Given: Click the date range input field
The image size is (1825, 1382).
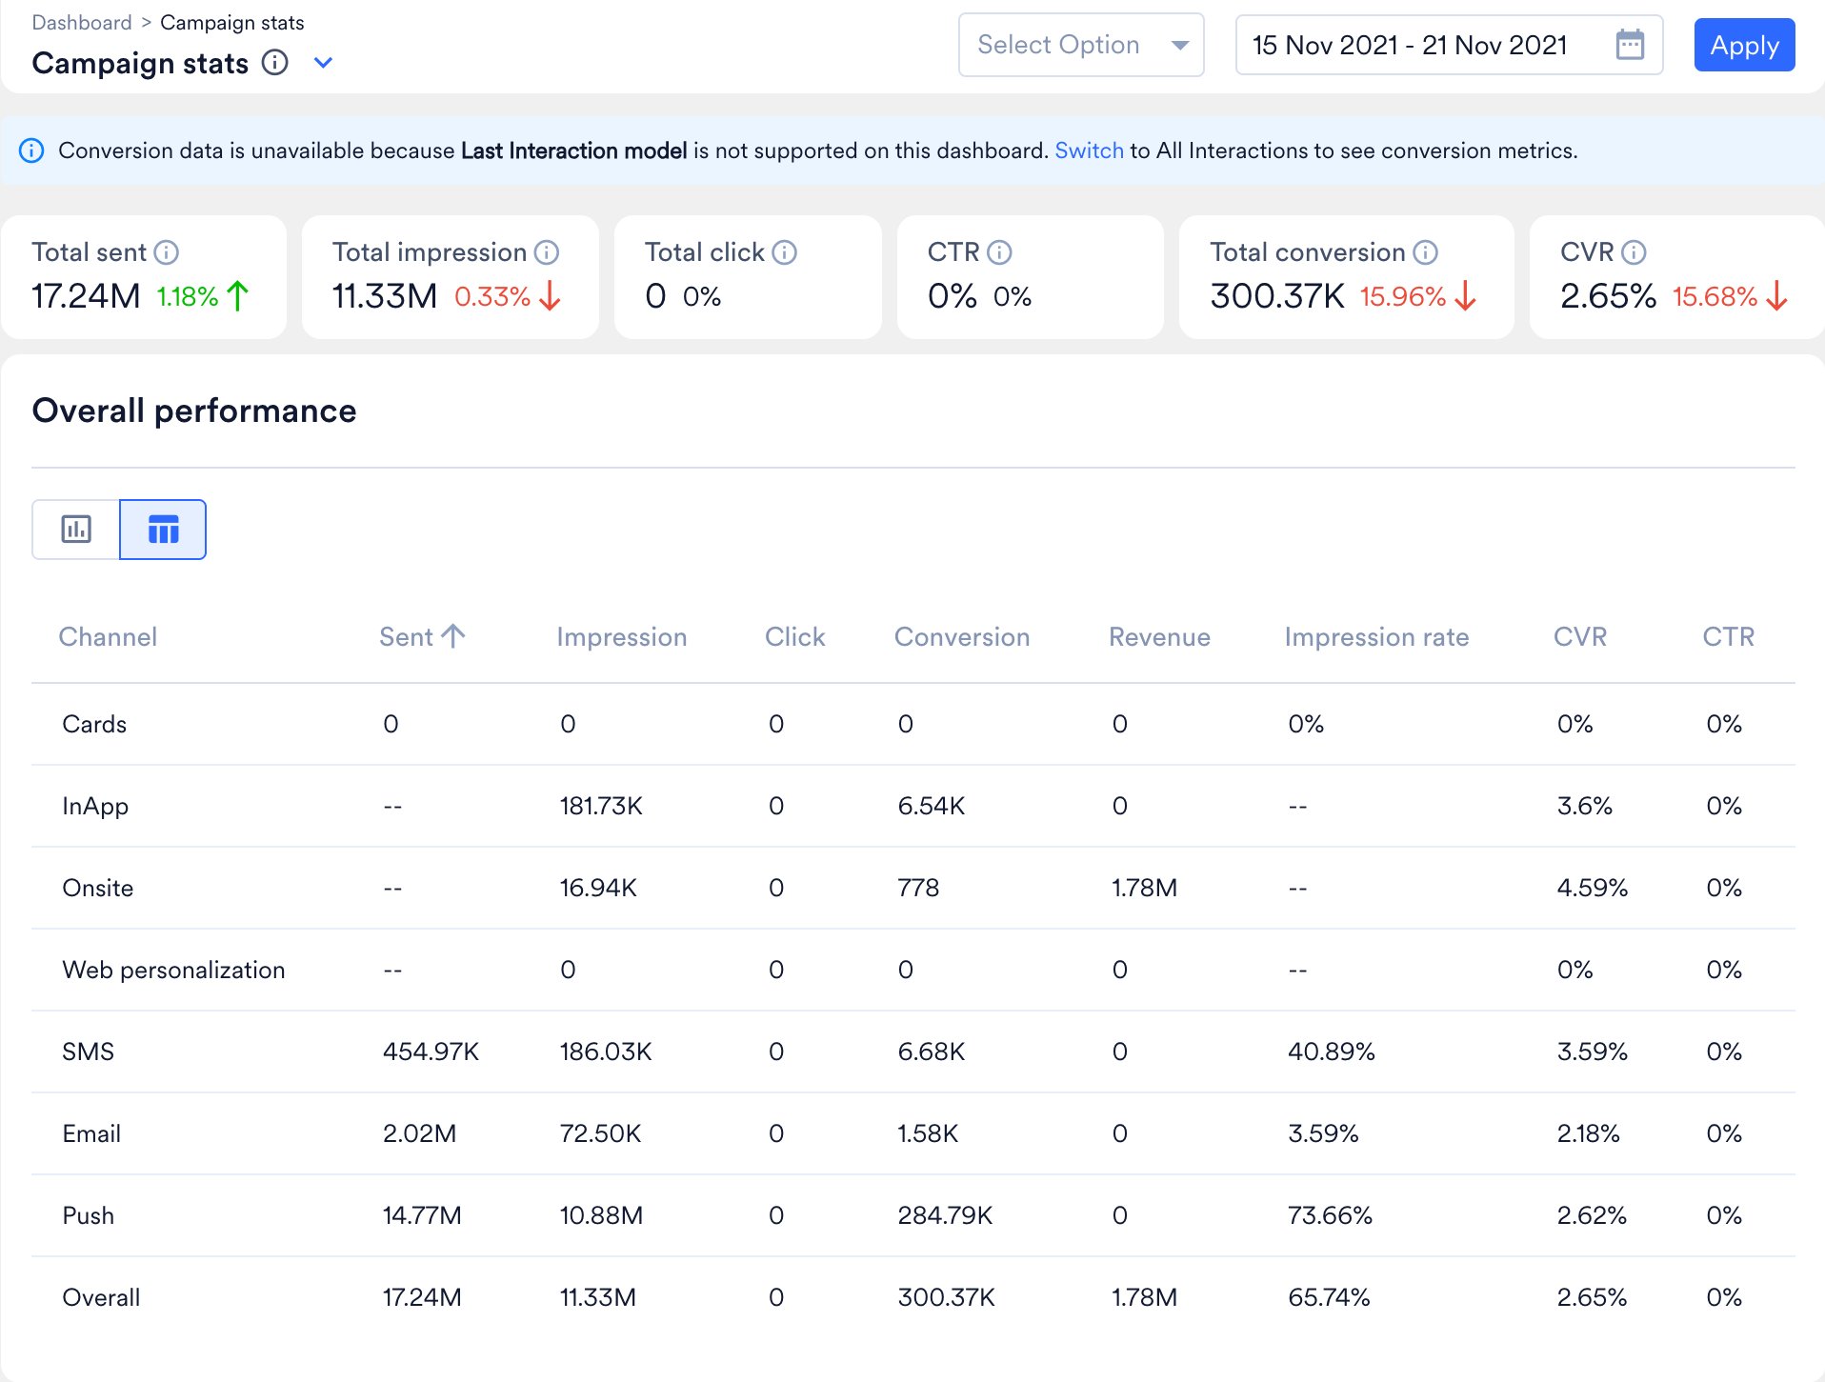Looking at the screenshot, I should (1449, 45).
